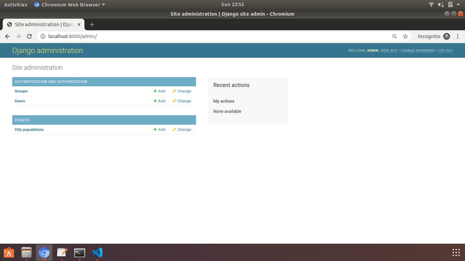Screen dimensions: 465x261
Task: Click the battery icon in the top bar
Action: [x=451, y=5]
